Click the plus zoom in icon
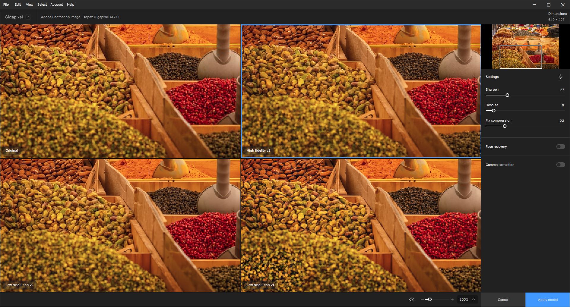The width and height of the screenshot is (570, 308). tap(452, 299)
